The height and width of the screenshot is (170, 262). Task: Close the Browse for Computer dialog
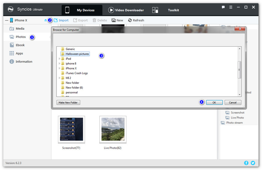[240, 29]
